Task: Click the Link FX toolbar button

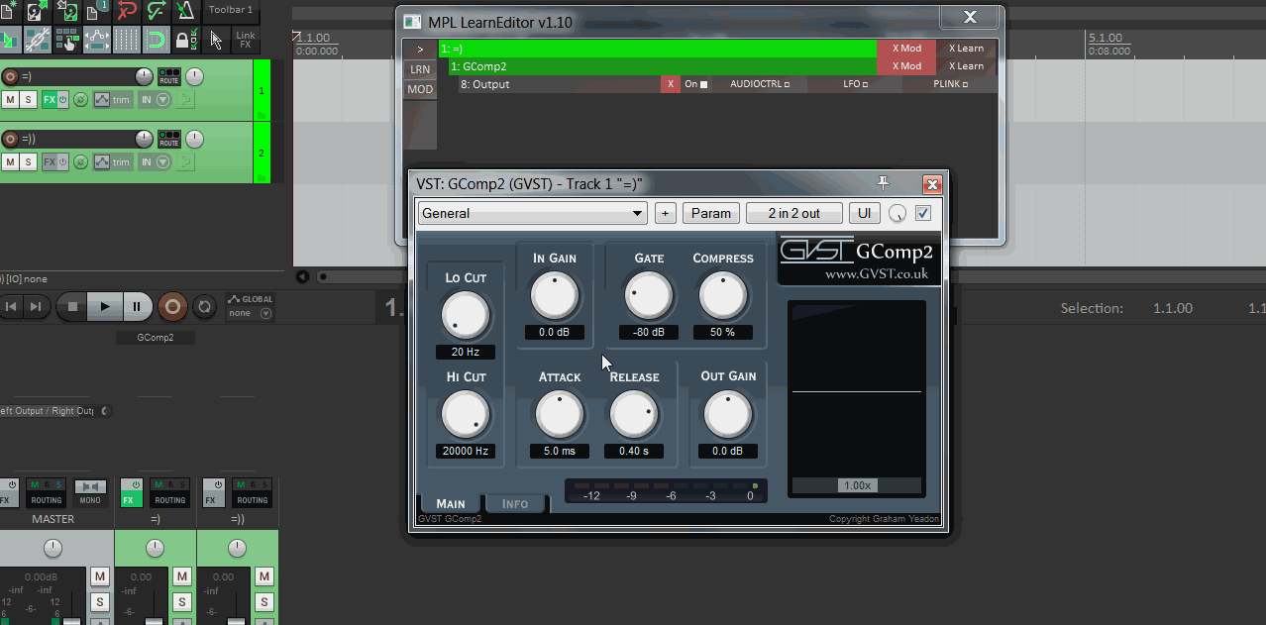Action: coord(246,40)
